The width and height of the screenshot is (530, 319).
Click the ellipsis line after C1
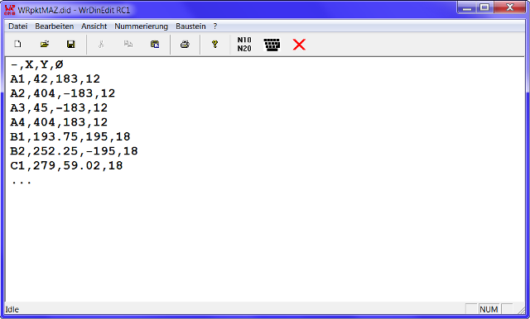pyautogui.click(x=22, y=183)
